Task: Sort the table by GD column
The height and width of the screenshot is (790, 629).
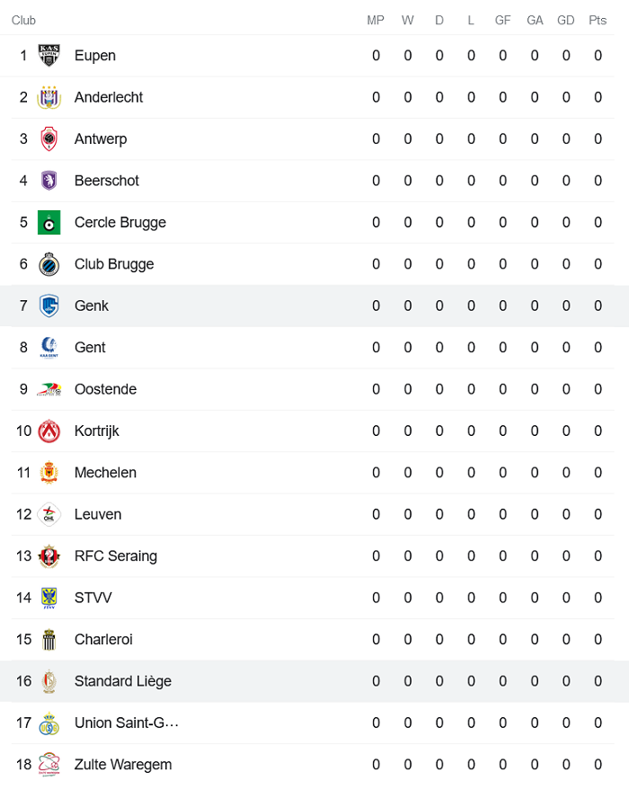Action: 566,20
